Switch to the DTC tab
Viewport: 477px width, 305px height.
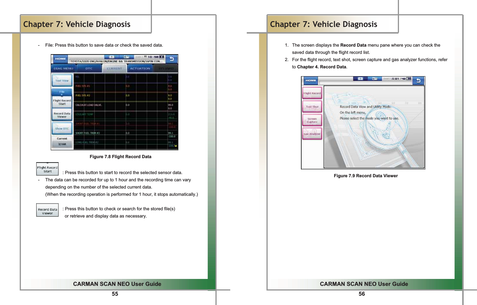pyautogui.click(x=89, y=68)
